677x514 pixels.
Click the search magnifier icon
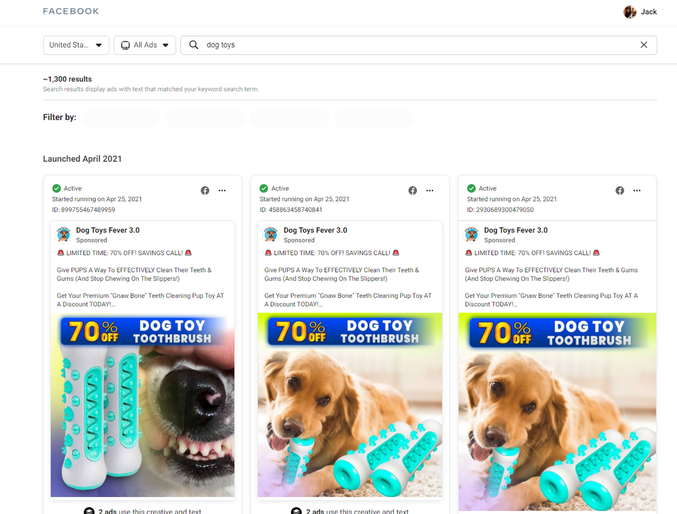pos(194,45)
